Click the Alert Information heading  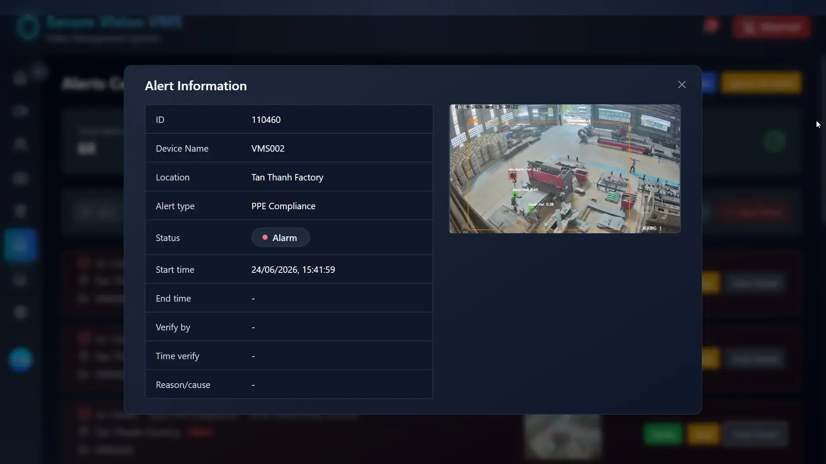[196, 86]
